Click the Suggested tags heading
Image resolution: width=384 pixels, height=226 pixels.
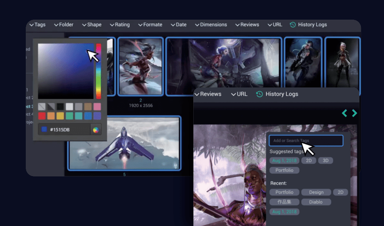pyautogui.click(x=287, y=152)
